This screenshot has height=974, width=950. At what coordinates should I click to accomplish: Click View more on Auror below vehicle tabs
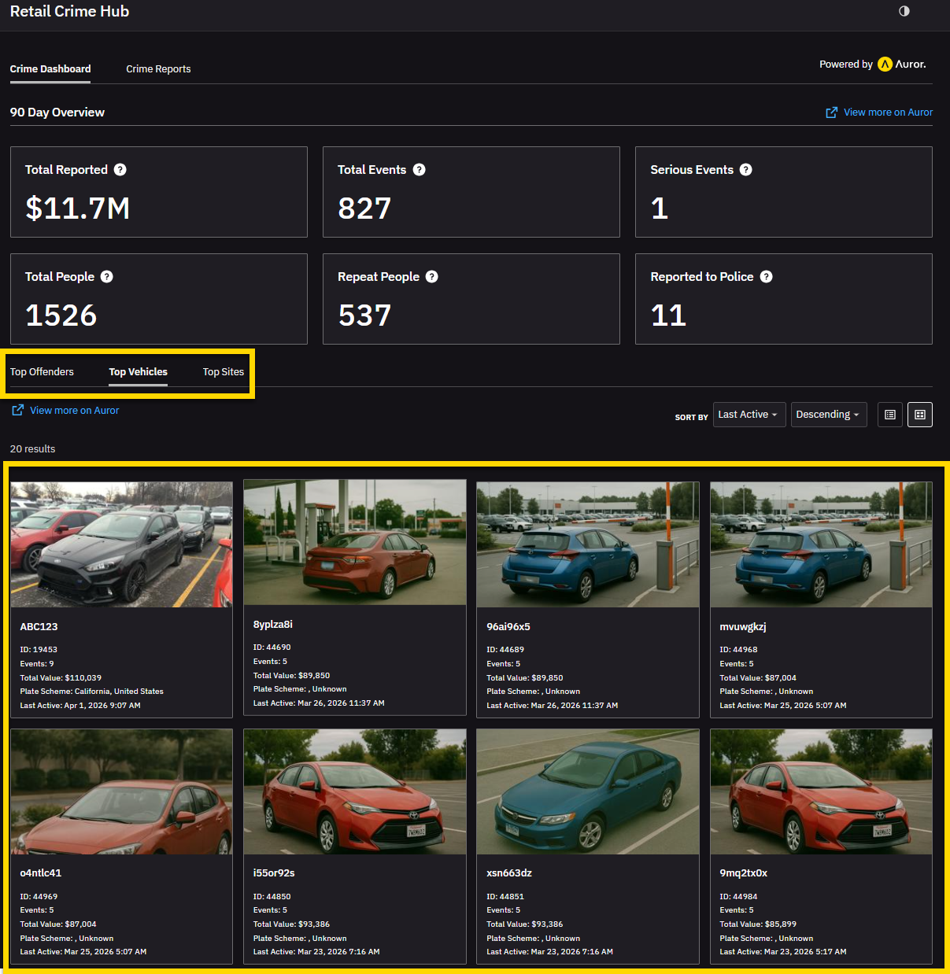74,411
